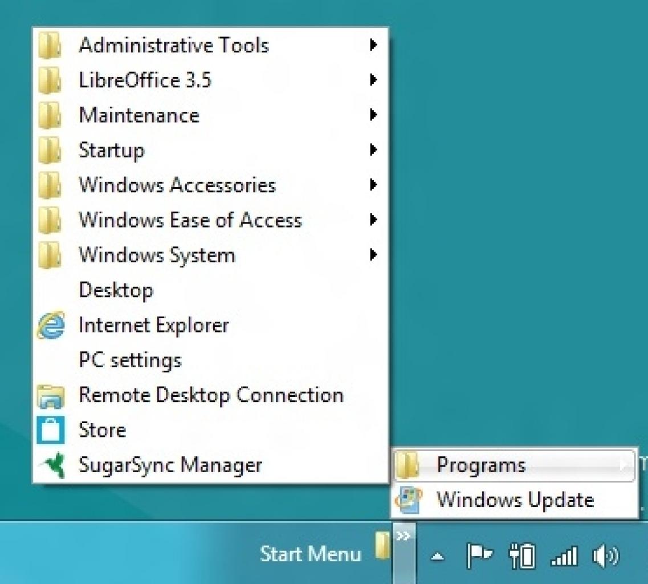
Task: Expand the Startup submenu arrow
Action: coord(373,149)
